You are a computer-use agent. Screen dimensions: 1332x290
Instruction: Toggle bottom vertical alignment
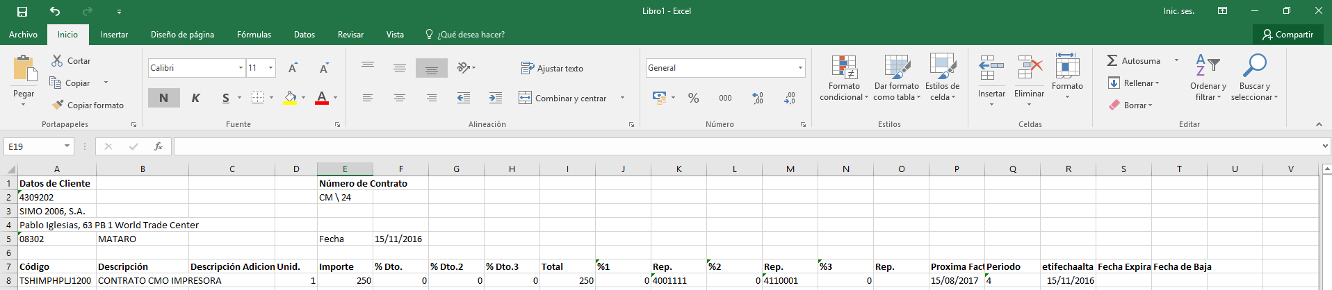coord(432,68)
